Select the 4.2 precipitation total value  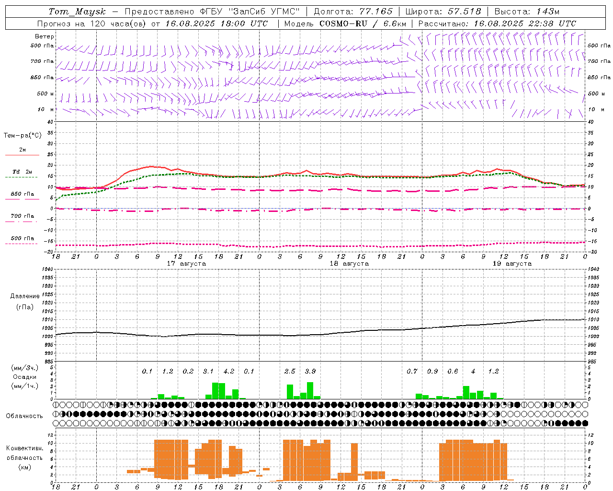click(x=229, y=371)
